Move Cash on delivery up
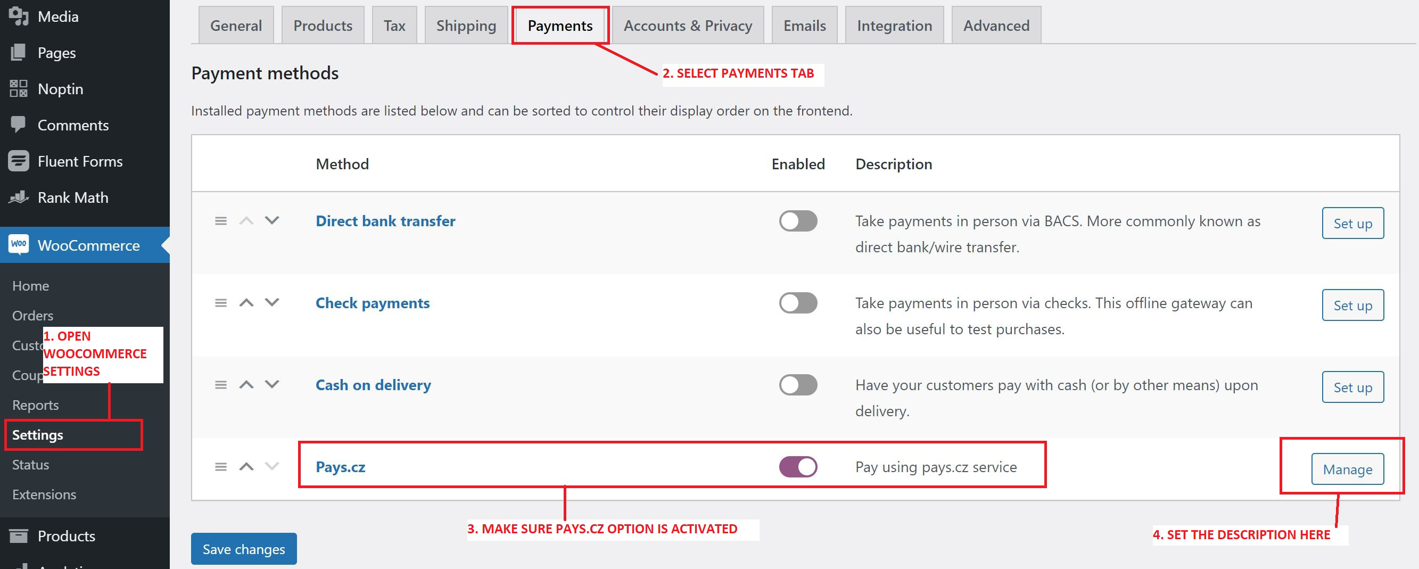 (x=246, y=384)
